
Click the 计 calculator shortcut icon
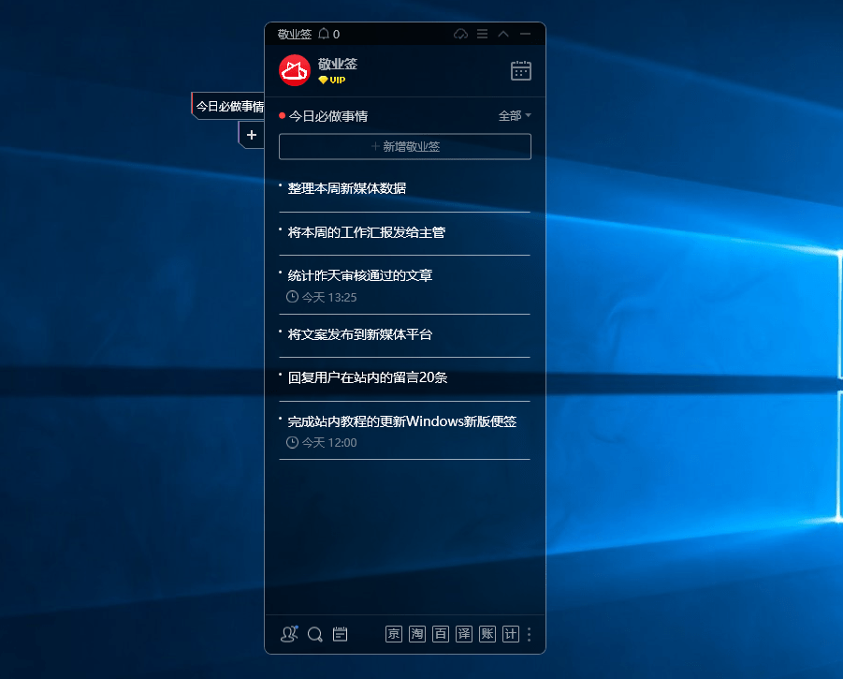(x=511, y=634)
